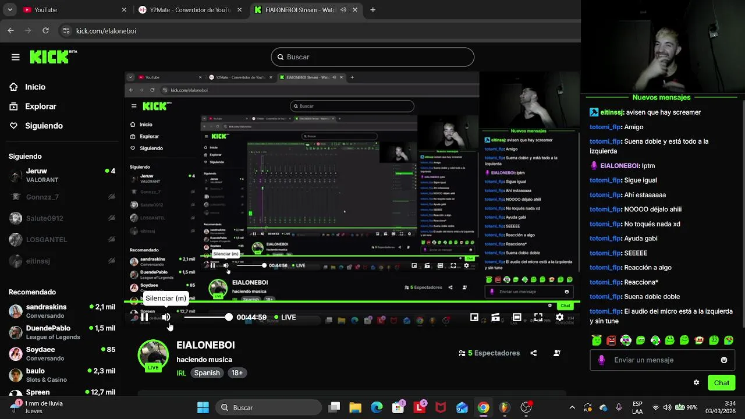Viewport: 745px width, 419px height.
Task: Select the 18+ tag
Action: pos(237,373)
